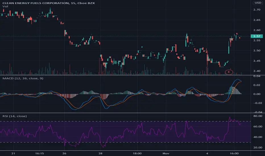265x156 pixels.
Task: Click the '18:00' time axis label
Action: coord(137,153)
